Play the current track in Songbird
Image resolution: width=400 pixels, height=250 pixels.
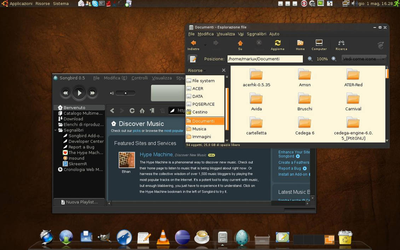pyautogui.click(x=79, y=93)
